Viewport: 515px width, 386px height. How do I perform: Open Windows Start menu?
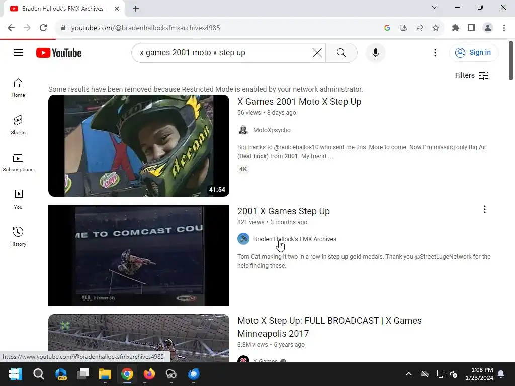coord(15,374)
